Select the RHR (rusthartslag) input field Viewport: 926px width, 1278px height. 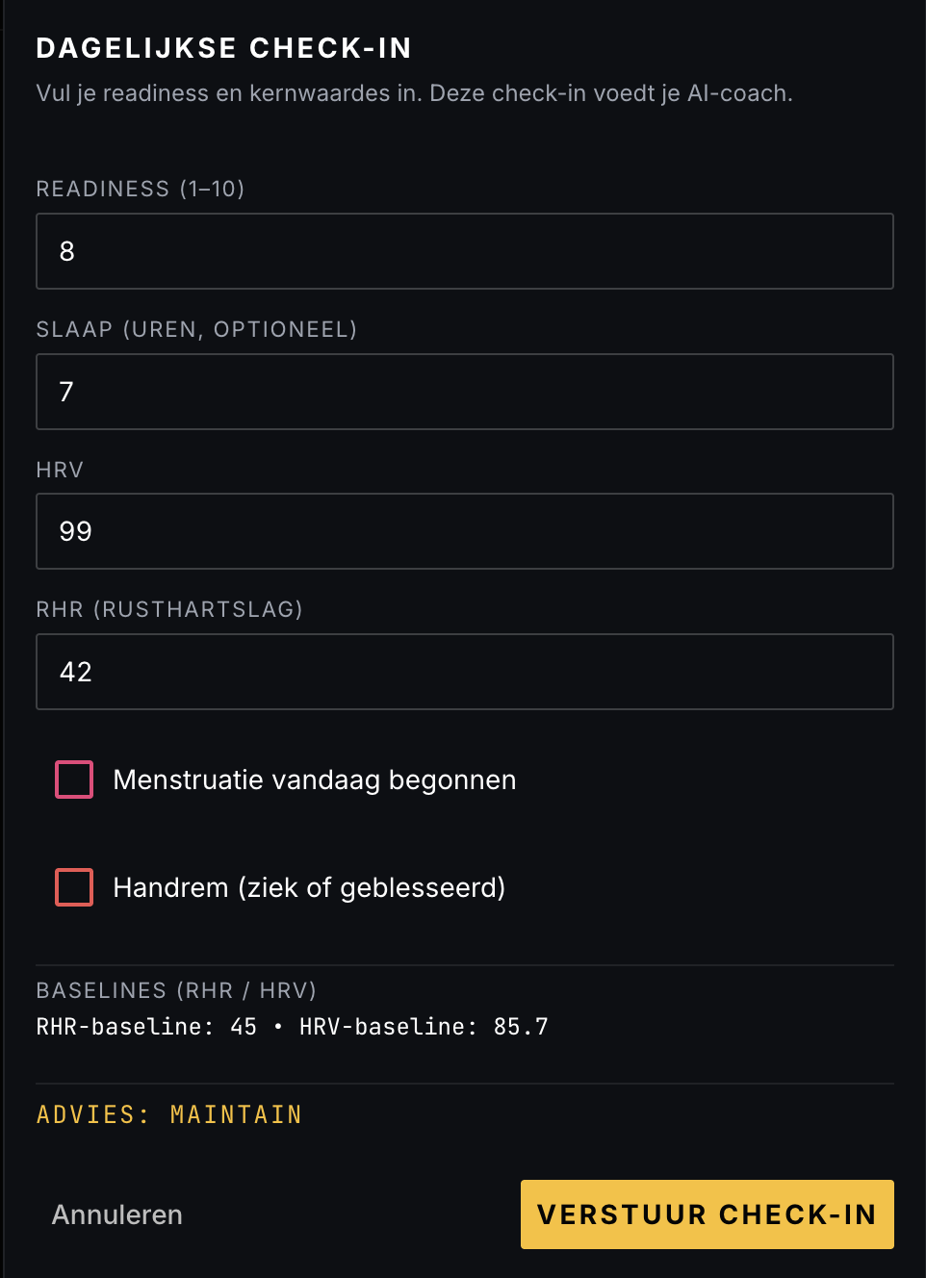click(465, 672)
